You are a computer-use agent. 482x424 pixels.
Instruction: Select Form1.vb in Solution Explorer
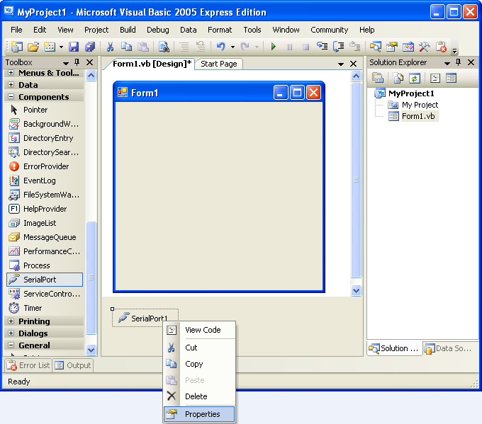click(x=418, y=116)
